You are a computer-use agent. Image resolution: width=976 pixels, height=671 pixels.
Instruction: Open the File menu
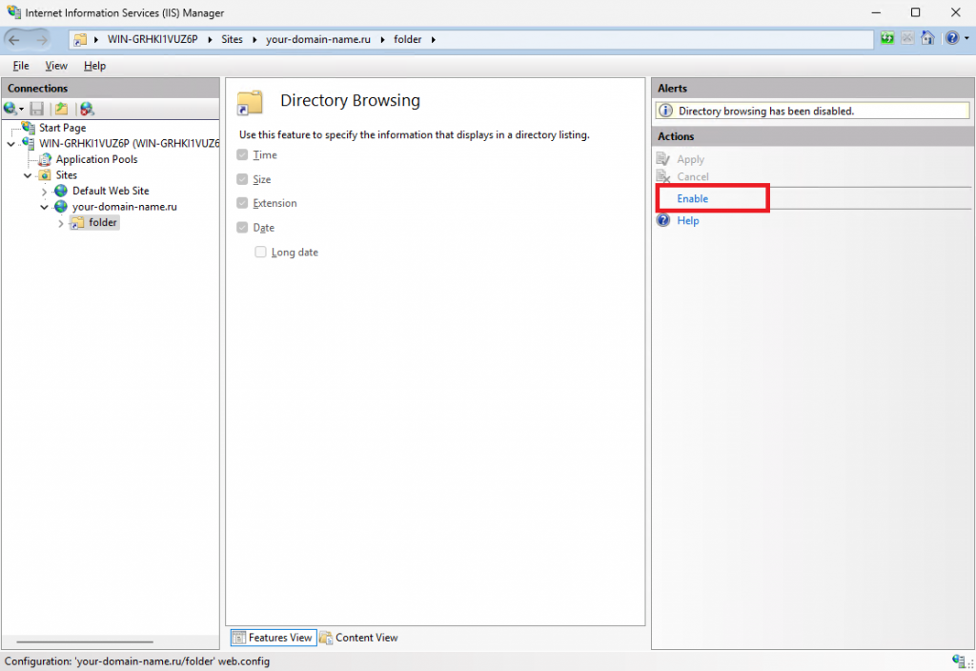(x=21, y=66)
